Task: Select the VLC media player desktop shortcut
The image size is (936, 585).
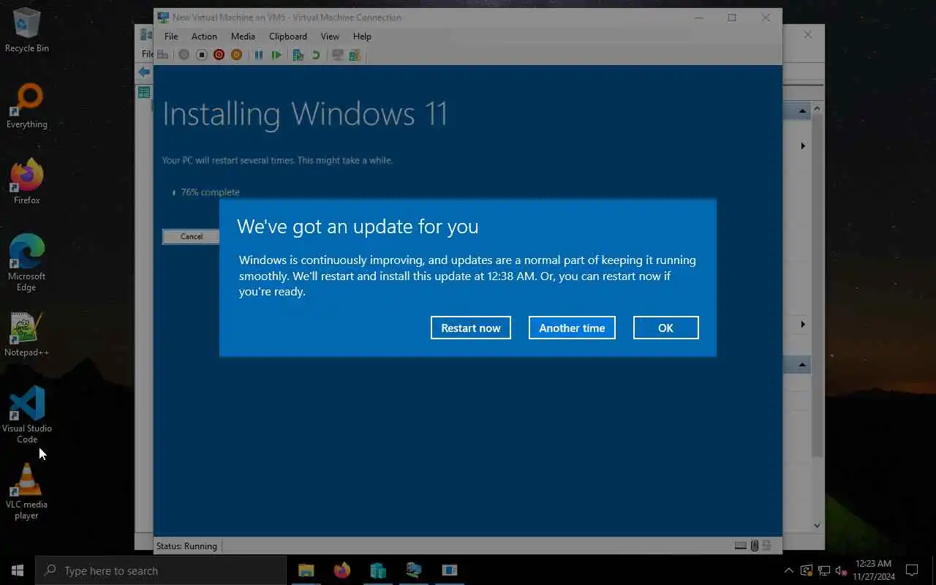Action: [27, 491]
